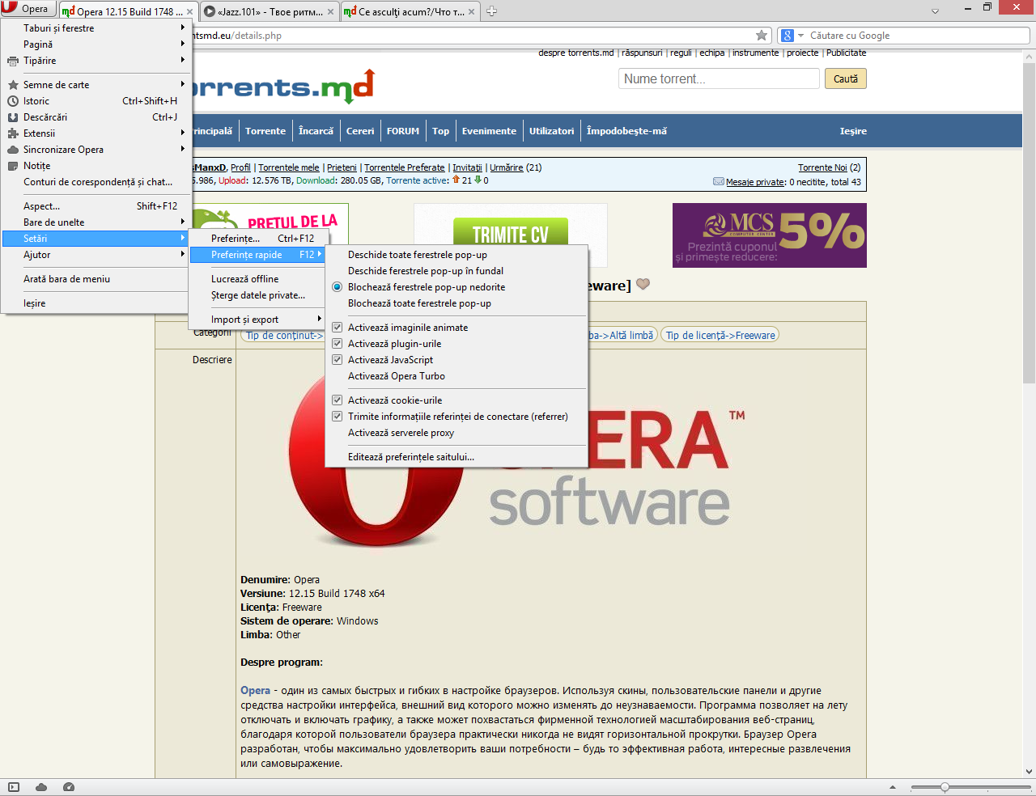Viewport: 1036px width, 796px height.
Task: Click the Sincronizare Opera cloud icon
Action: tap(13, 150)
